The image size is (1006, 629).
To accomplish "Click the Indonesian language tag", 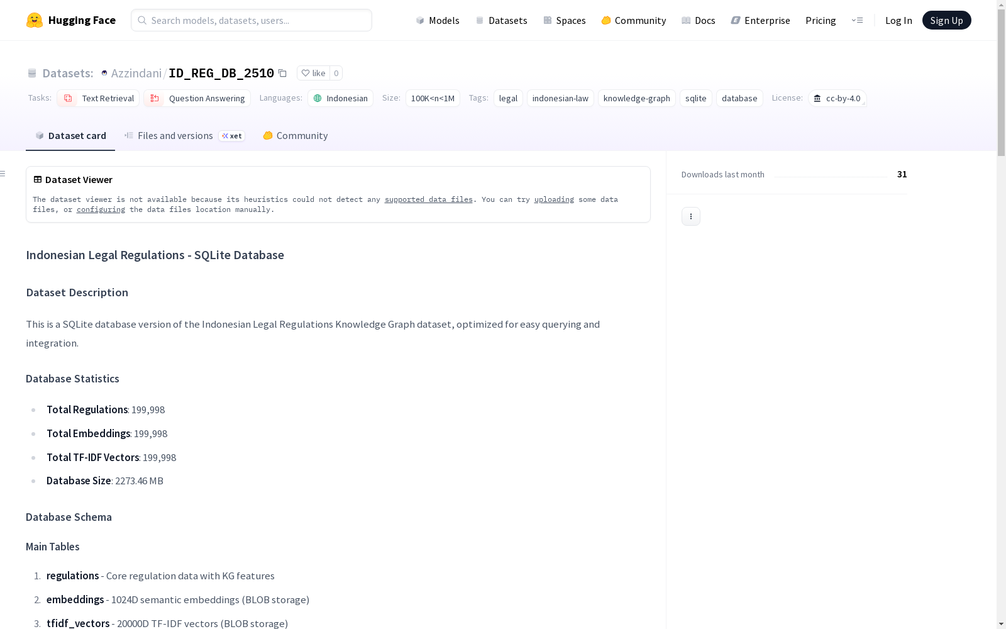I will pyautogui.click(x=340, y=98).
